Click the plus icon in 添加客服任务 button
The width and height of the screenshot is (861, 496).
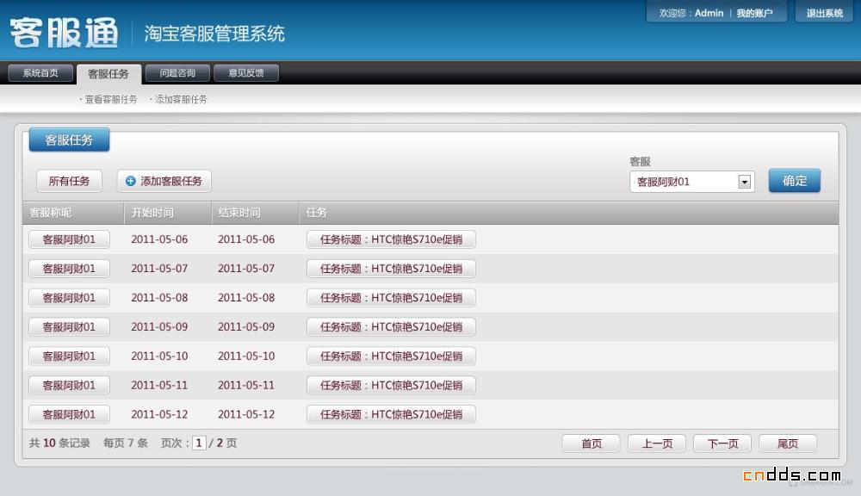[130, 181]
